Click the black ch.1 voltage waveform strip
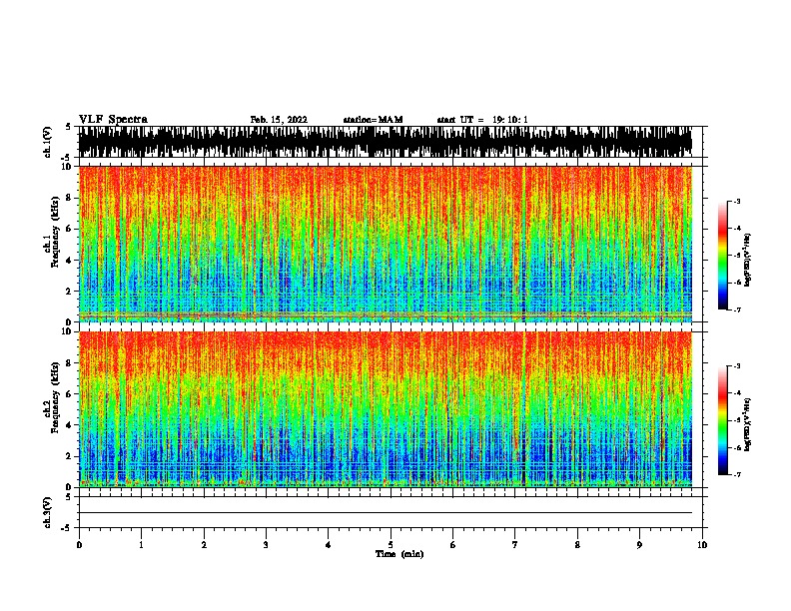This screenshot has width=791, height=611. 386,142
